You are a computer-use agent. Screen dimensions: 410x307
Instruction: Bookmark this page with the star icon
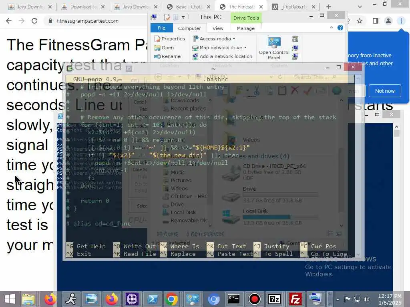(360, 21)
